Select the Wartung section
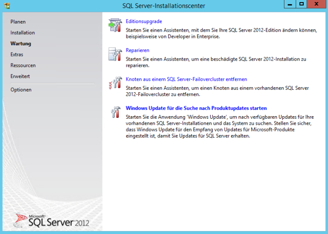This screenshot has width=328, height=234. pos(20,44)
